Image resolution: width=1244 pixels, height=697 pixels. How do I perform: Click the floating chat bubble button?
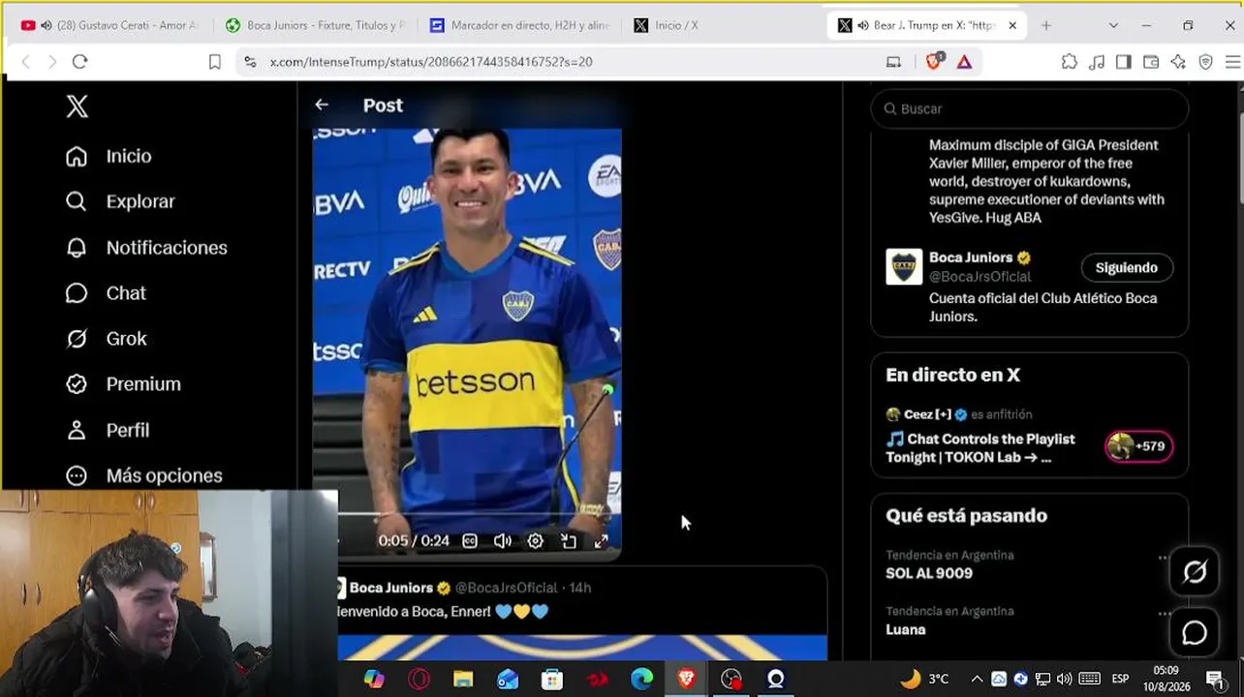point(1195,633)
